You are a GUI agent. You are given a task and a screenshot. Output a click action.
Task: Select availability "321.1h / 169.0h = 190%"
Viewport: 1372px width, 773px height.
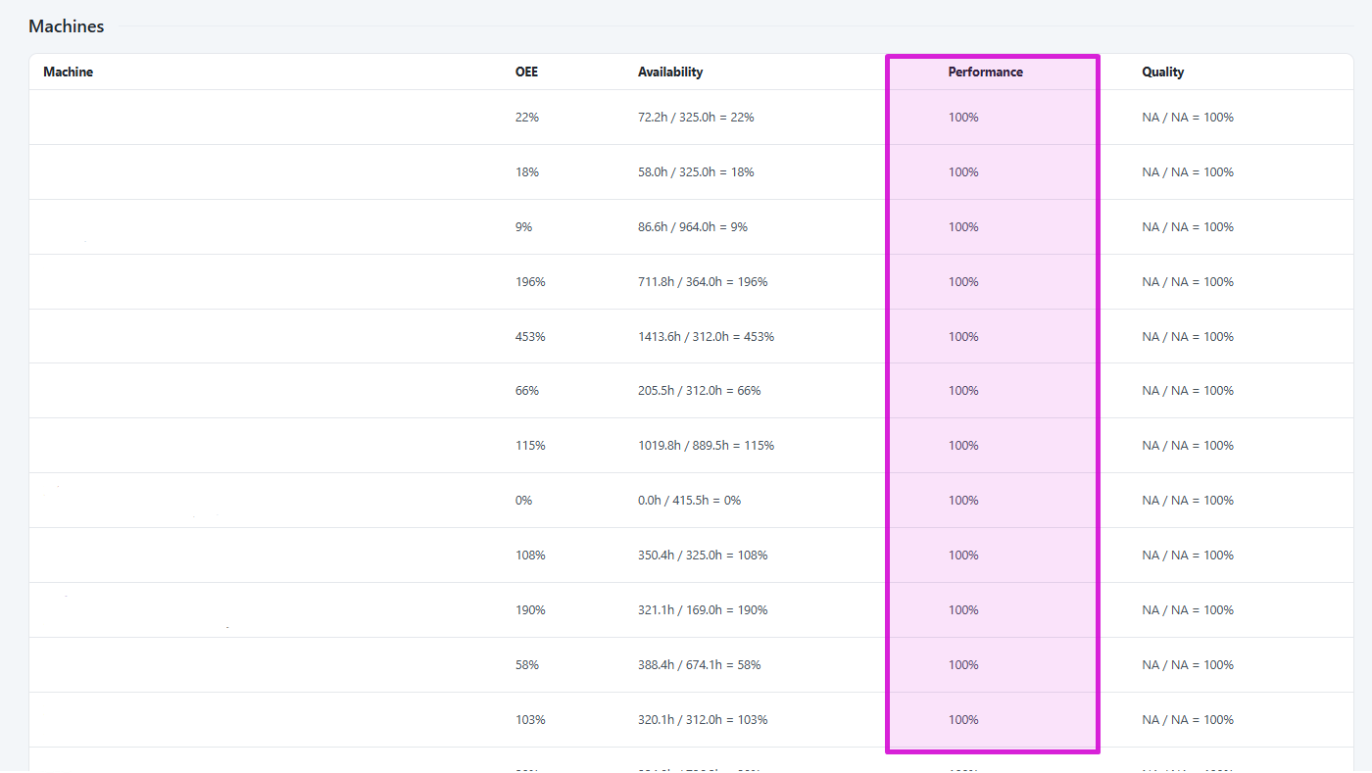pyautogui.click(x=703, y=609)
